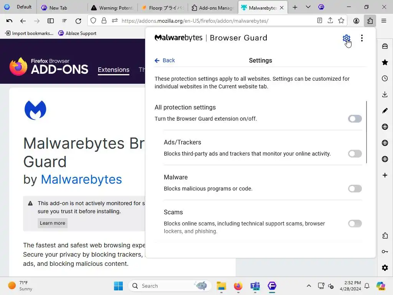Go back from Settings panel

point(165,60)
